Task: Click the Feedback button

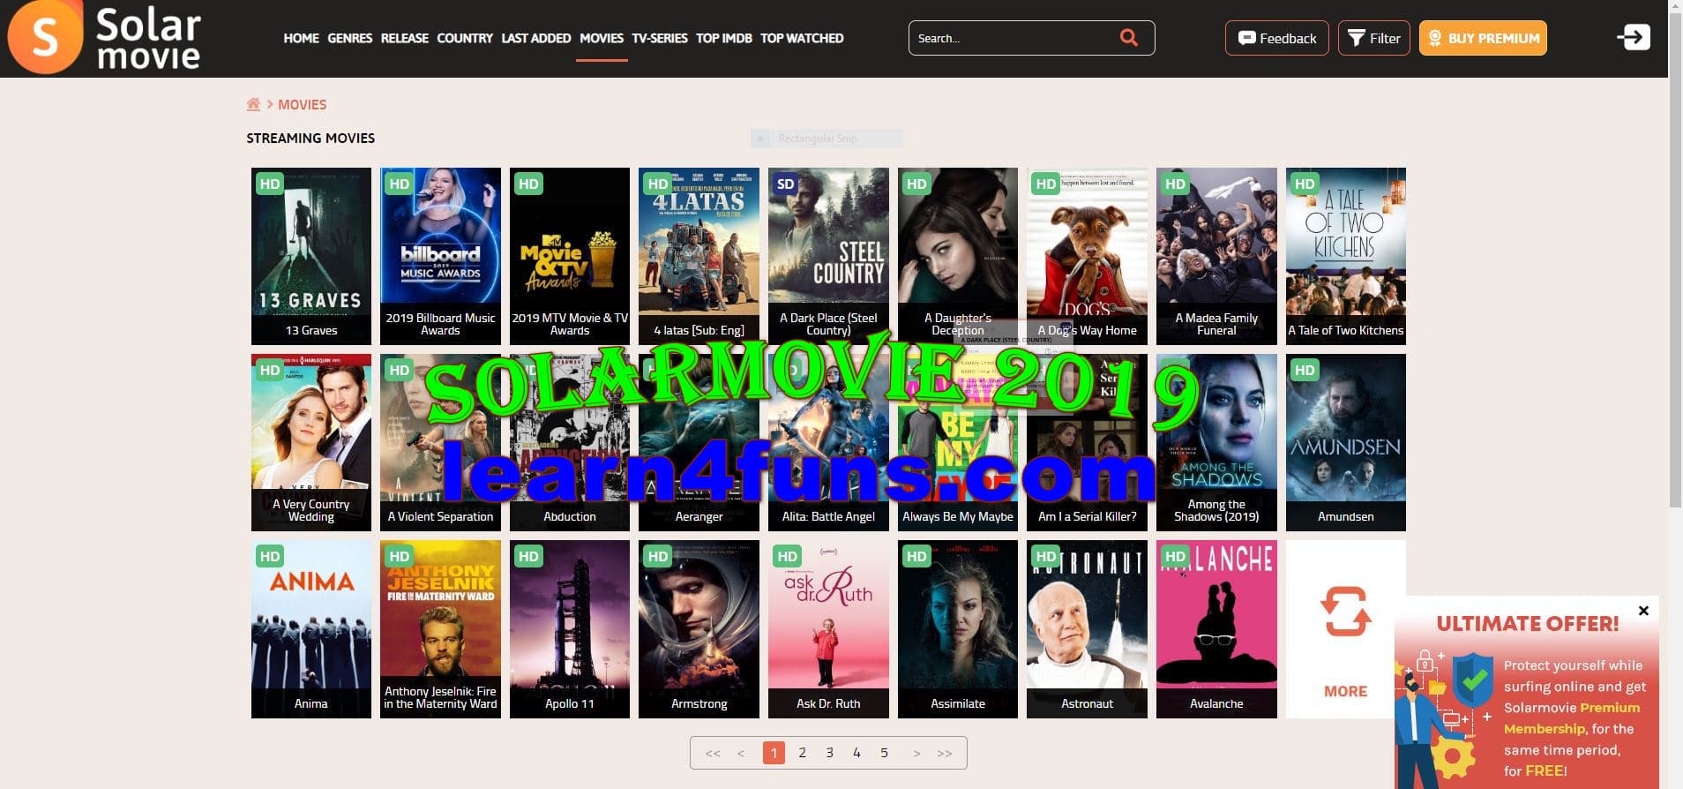Action: tap(1276, 38)
